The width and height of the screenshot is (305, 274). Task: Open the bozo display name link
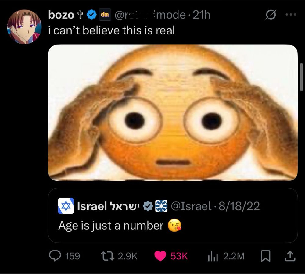click(61, 15)
